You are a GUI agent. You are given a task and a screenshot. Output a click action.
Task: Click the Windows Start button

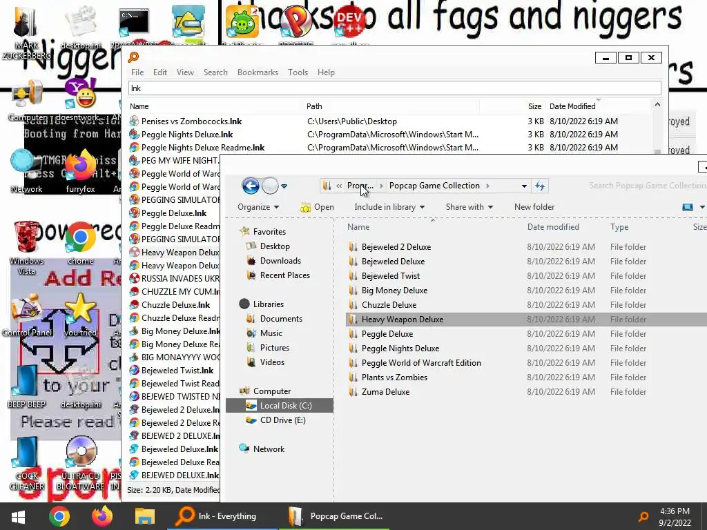coord(18,516)
